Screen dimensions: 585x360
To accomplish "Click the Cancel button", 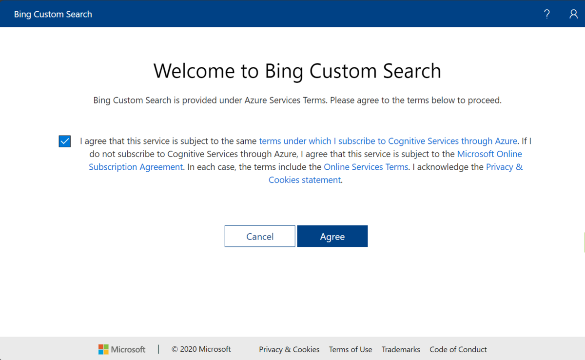I will point(260,236).
